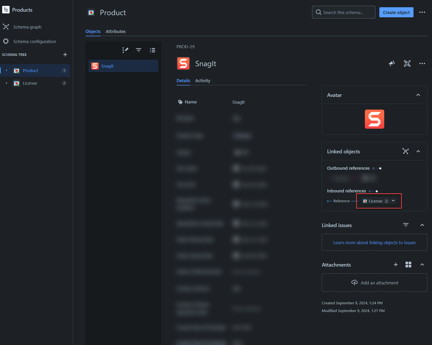The height and width of the screenshot is (345, 432).
Task: Click the PROD-29 object key
Action: click(186, 47)
